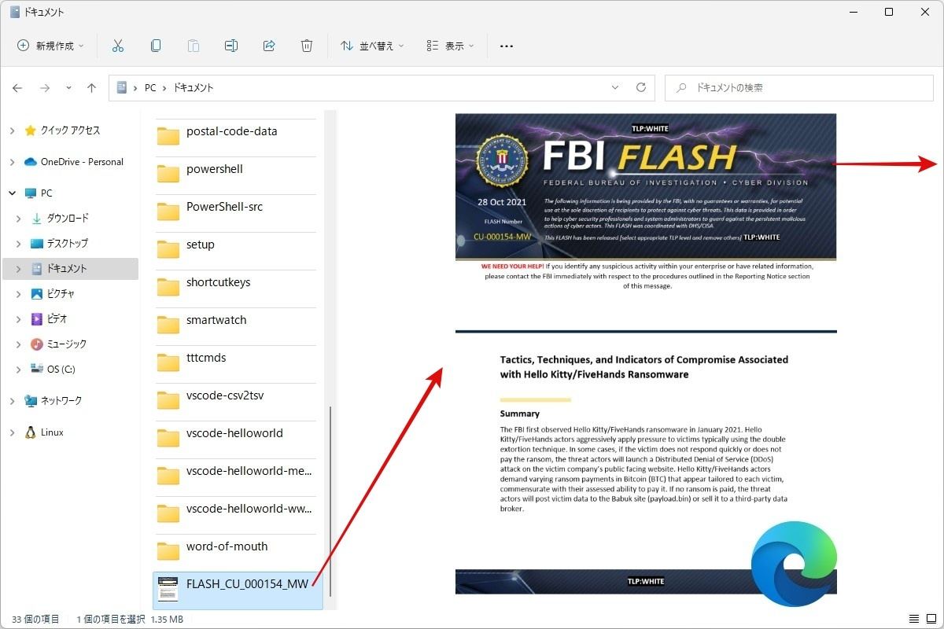Screen dimensions: 944x629
Task: Expand the クイック アクセス tree node
Action: click(12, 131)
